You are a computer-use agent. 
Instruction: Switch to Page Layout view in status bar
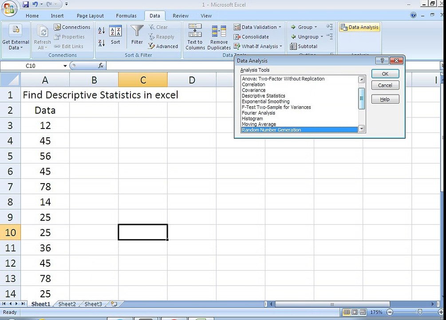pos(355,312)
